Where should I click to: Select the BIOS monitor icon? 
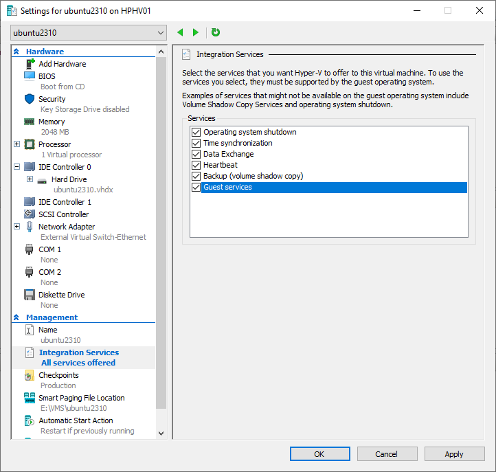click(30, 76)
